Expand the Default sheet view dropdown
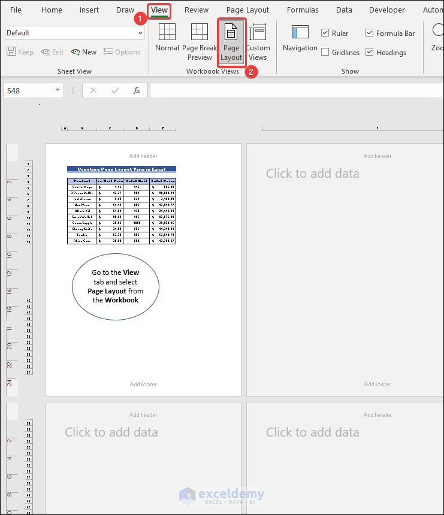444x515 pixels. point(140,33)
